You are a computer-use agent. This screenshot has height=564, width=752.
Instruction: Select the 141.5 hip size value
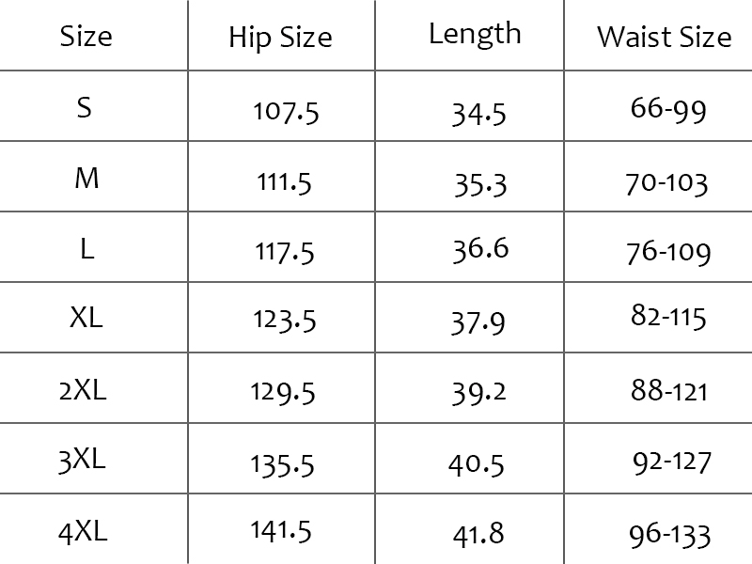click(281, 531)
